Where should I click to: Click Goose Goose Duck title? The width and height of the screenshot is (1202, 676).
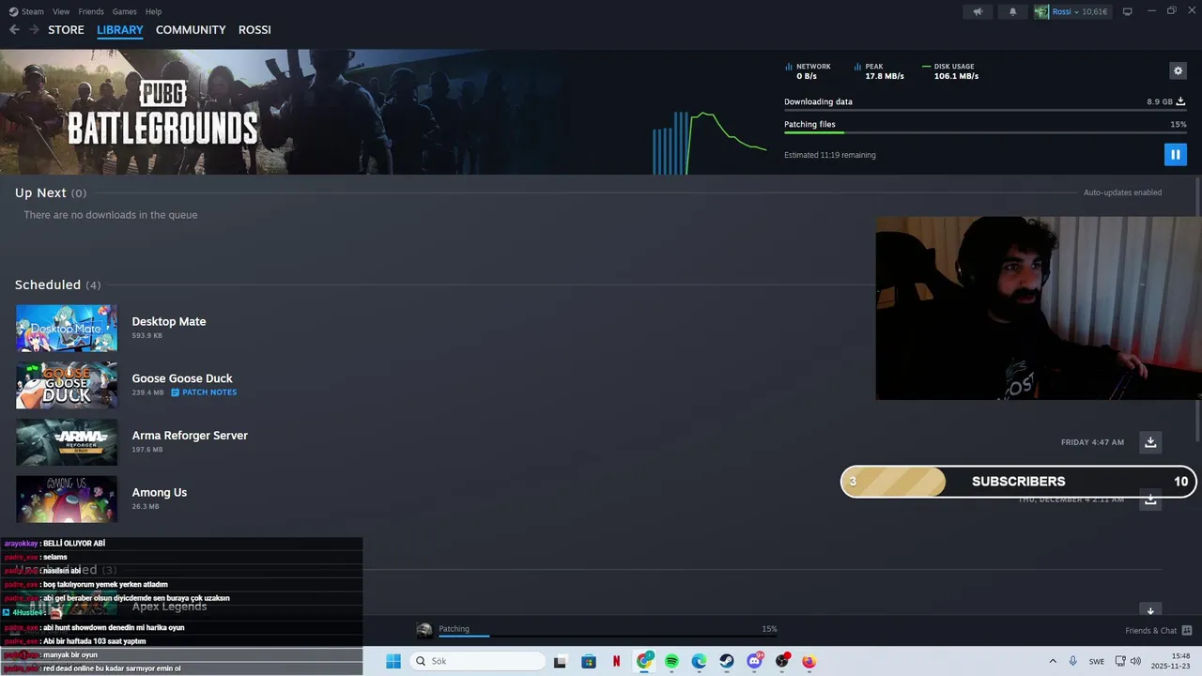[x=182, y=378]
